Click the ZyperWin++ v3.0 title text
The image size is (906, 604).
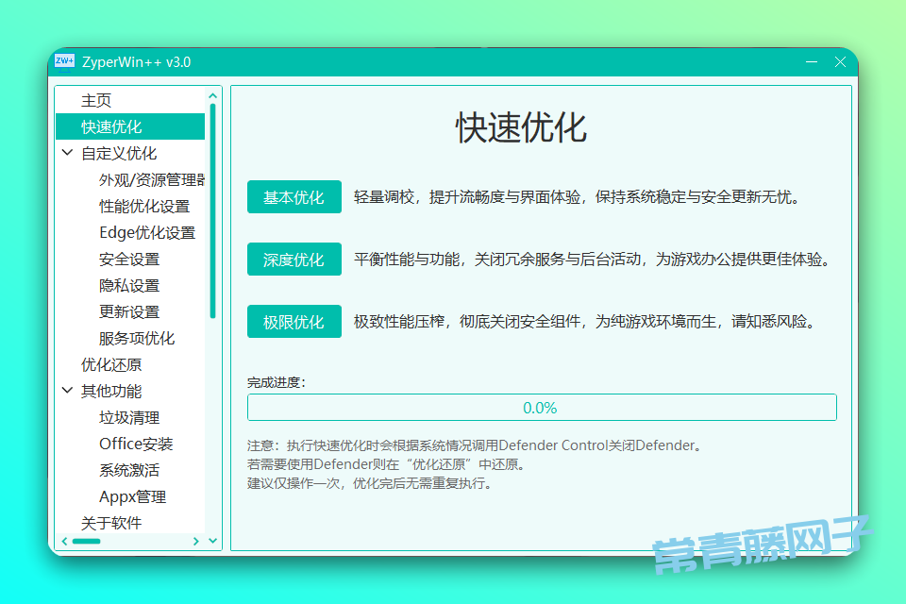pos(136,62)
